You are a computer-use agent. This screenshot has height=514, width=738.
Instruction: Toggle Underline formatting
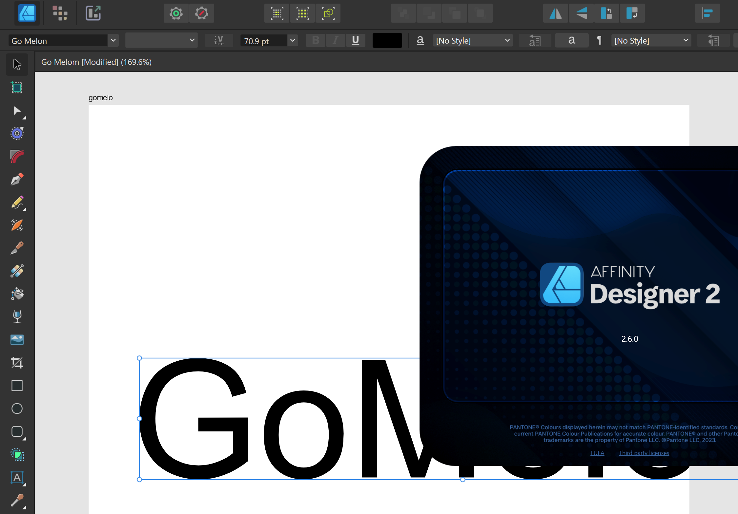pyautogui.click(x=355, y=40)
